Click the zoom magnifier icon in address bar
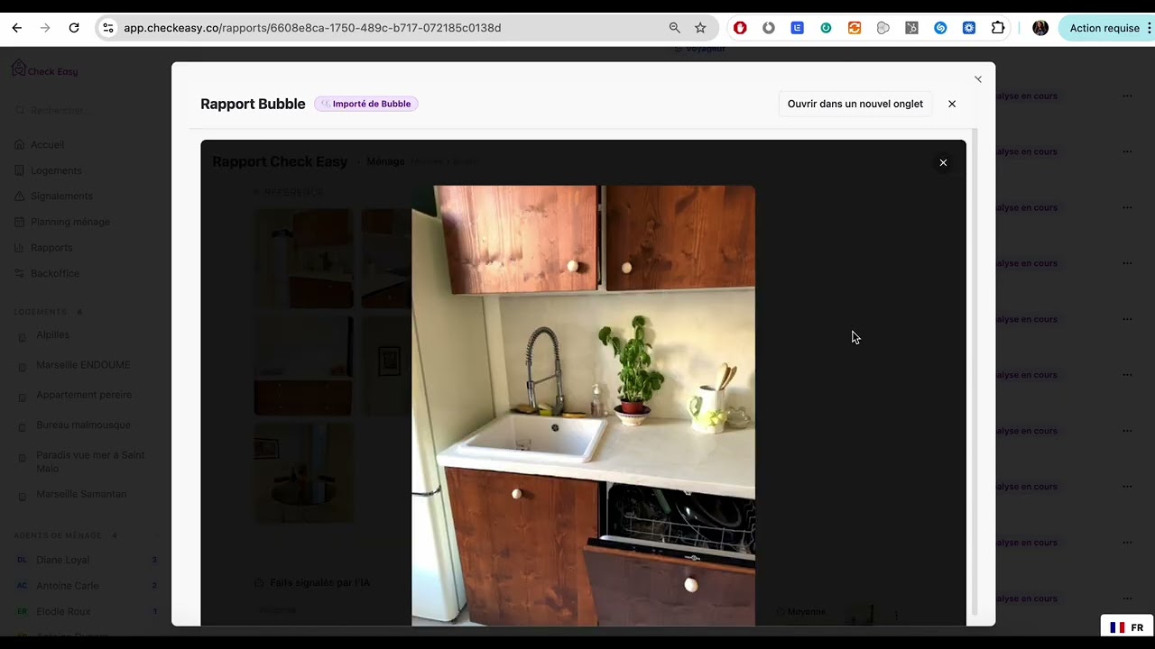The width and height of the screenshot is (1155, 649). coord(674,28)
